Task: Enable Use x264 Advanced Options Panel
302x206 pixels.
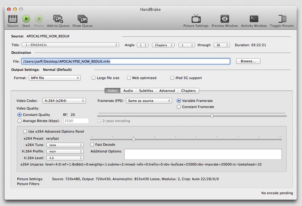Action: (25, 131)
